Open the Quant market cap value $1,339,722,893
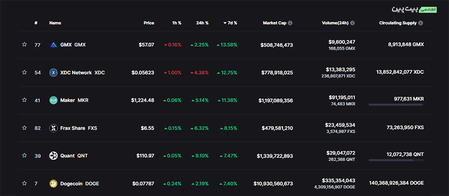 pyautogui.click(x=275, y=156)
